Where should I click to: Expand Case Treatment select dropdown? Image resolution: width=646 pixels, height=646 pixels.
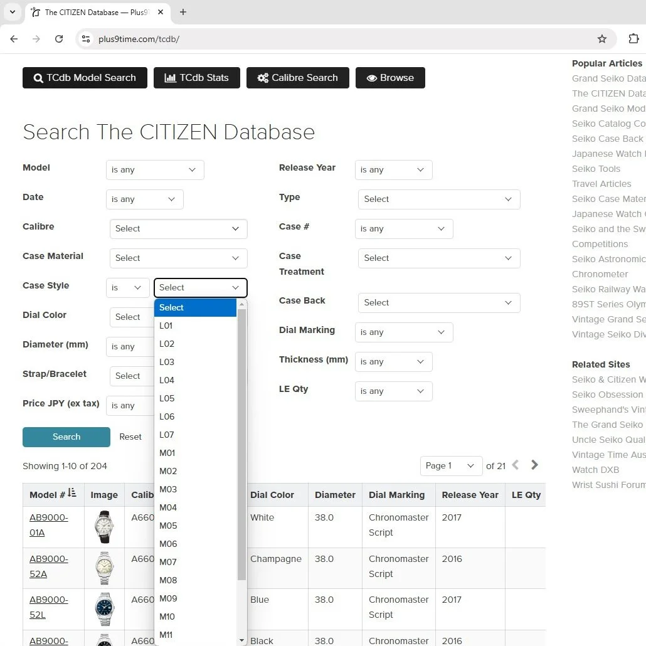(x=439, y=258)
